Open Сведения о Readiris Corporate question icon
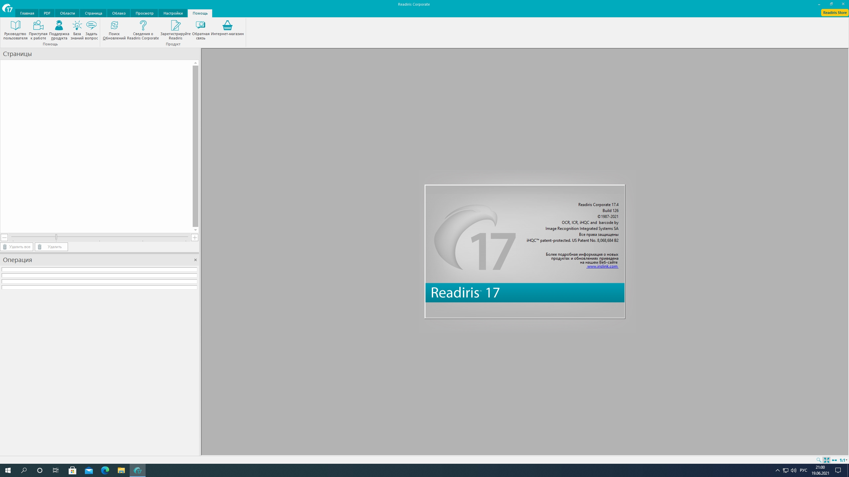The height and width of the screenshot is (477, 849). (143, 26)
